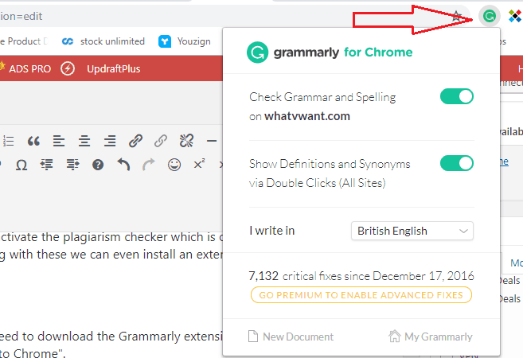Open My Grammarly from popup footer
The width and height of the screenshot is (523, 358).
431,337
